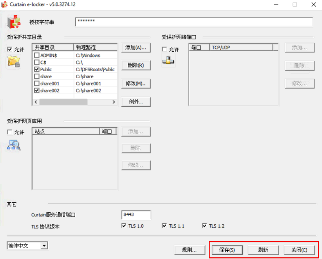Toggle 允许 checkbox for protected network ports
This screenshot has width=322, height=259.
[165, 49]
